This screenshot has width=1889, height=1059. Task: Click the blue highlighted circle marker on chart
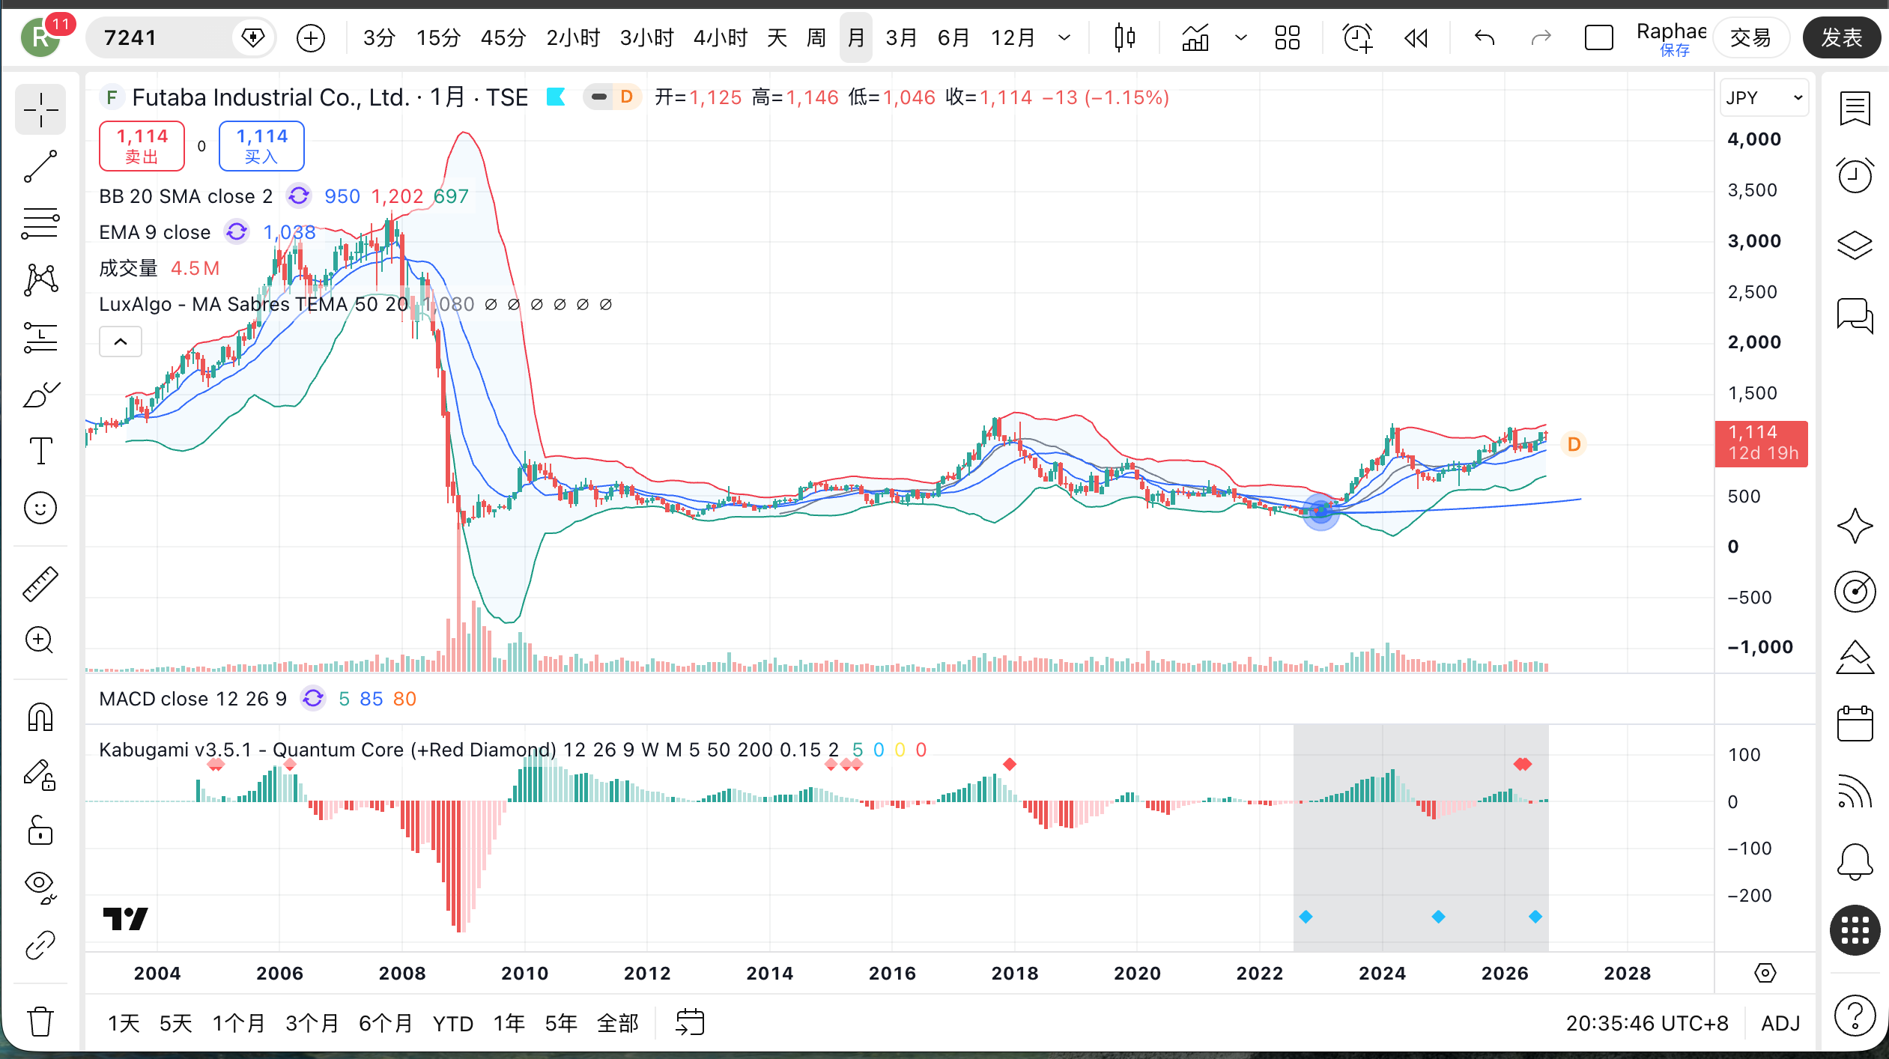pos(1321,512)
